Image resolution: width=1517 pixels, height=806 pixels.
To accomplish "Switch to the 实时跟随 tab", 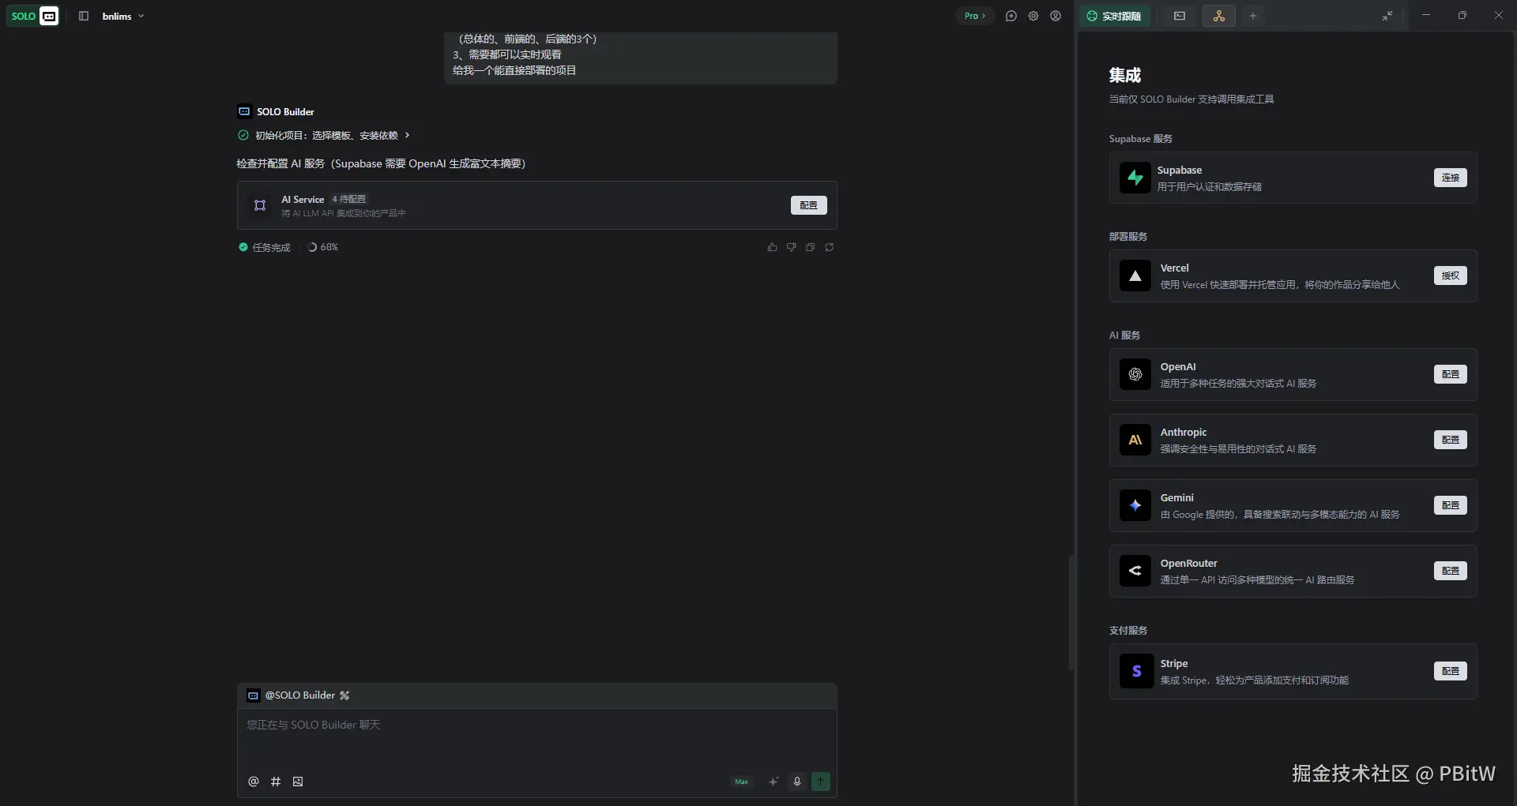I will tap(1115, 16).
